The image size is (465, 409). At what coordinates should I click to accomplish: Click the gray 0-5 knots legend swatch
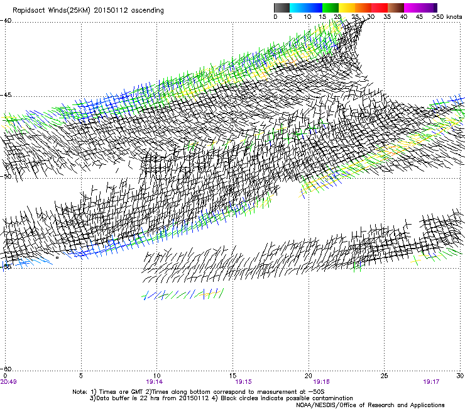click(x=282, y=8)
